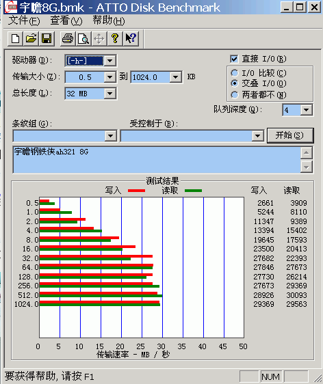
Task: Open print preview magnifier icon
Action: (83, 39)
